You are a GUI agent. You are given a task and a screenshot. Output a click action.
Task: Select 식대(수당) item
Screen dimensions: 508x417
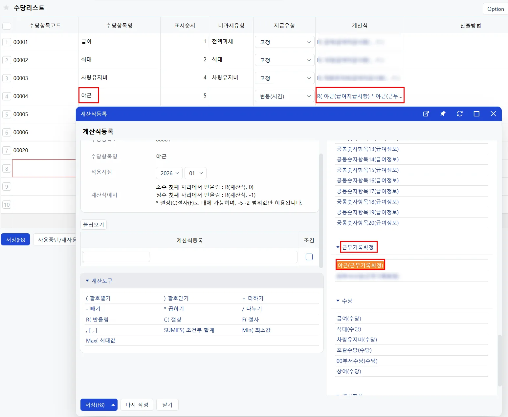tap(349, 329)
